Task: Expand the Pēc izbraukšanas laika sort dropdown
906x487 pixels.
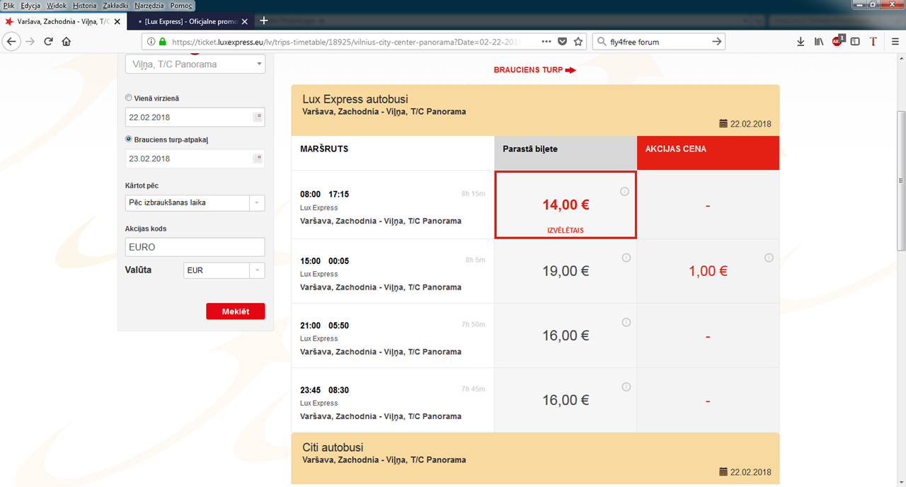Action: click(x=195, y=202)
